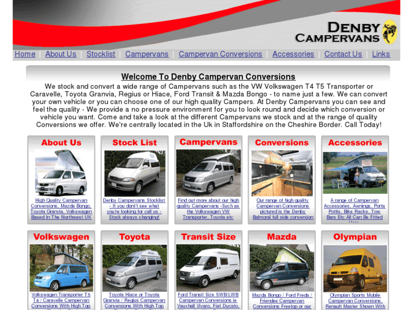Follow the 'Mazda Bongo / Ford Freda' link
Image resolution: width=413 pixels, height=310 pixels.
[282, 301]
